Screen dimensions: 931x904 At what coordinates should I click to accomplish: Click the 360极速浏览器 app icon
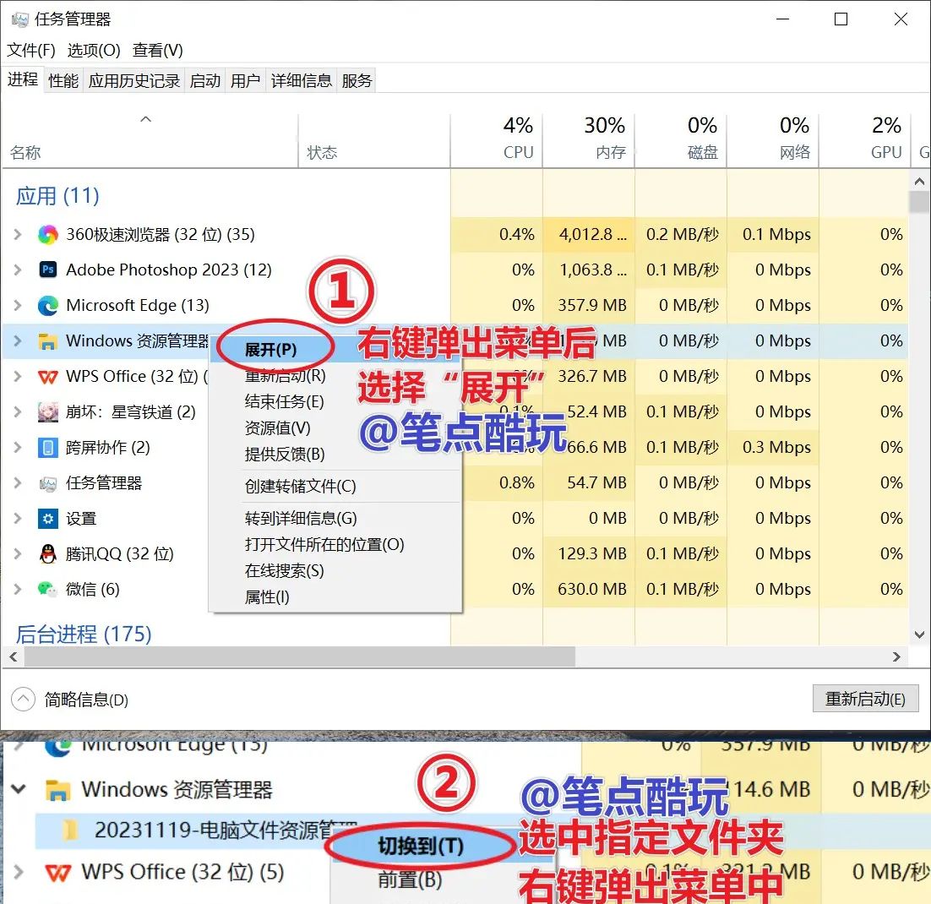click(x=47, y=235)
